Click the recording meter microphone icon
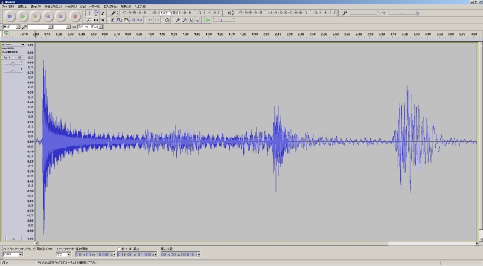Viewport: 483px width, 266px height. pos(114,13)
